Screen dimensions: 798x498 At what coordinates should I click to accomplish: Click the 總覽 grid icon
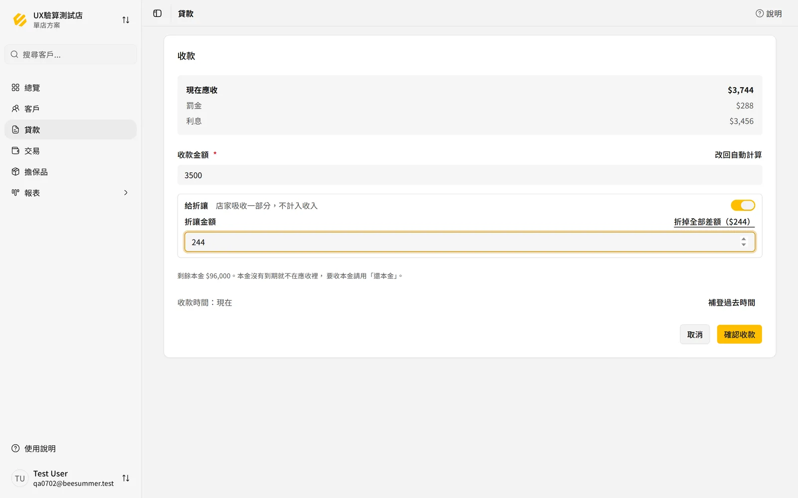point(15,88)
